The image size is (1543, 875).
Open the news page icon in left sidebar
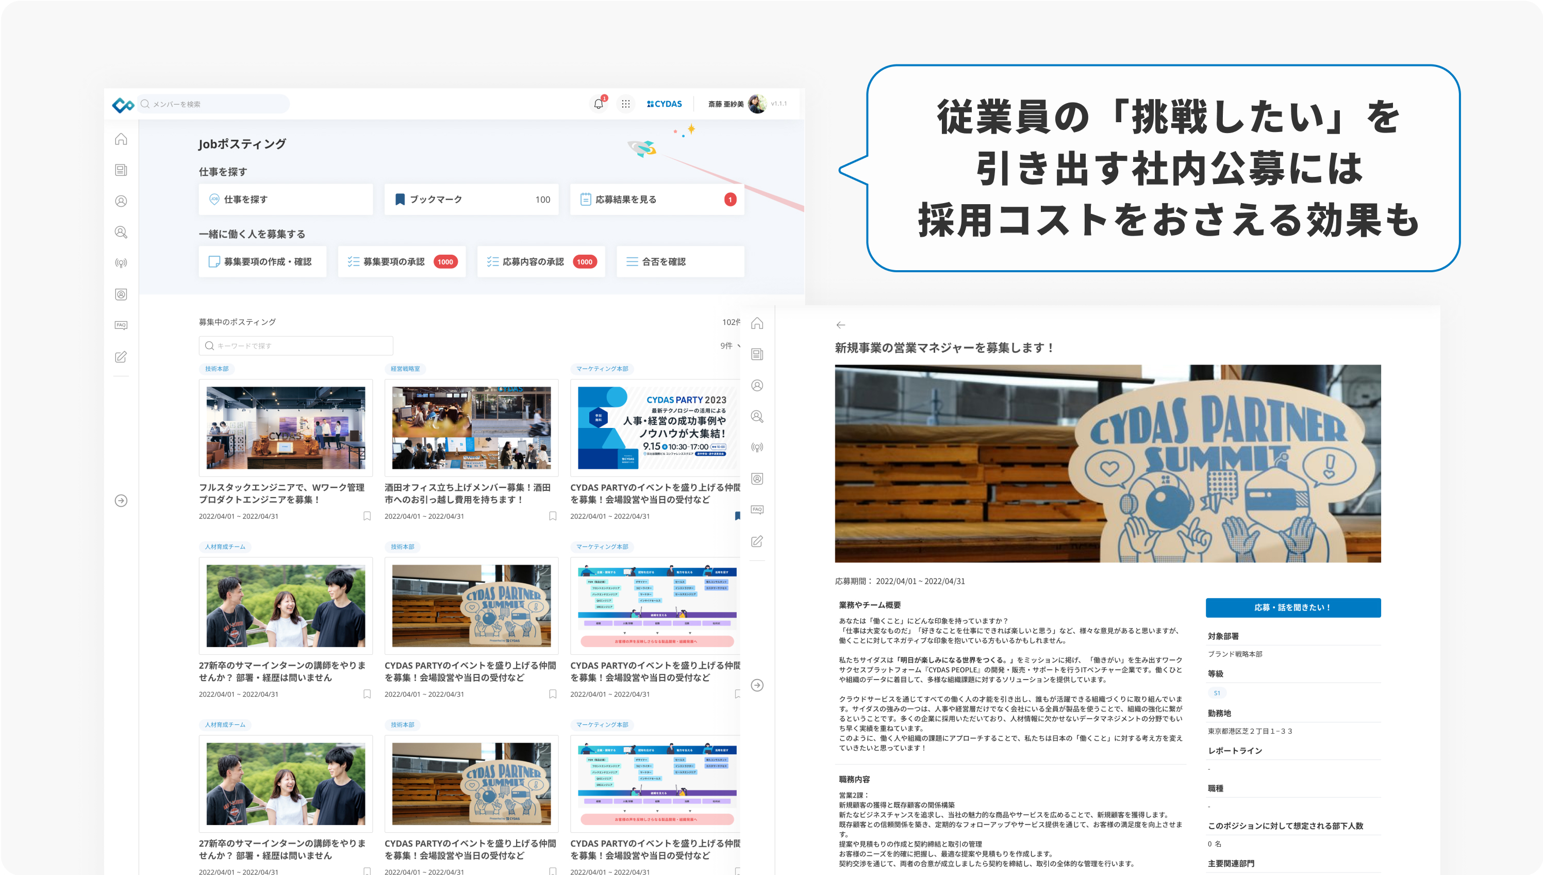121,170
